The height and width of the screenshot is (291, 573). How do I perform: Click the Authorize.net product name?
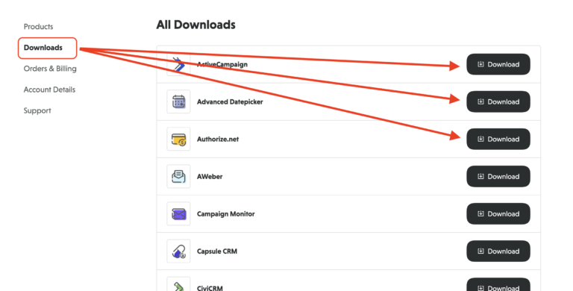[x=218, y=139]
